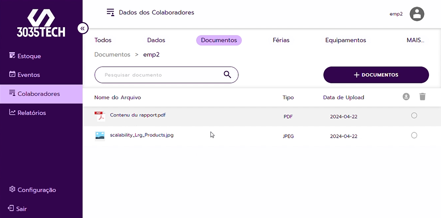Click the 3035TECH logo
This screenshot has width=441, height=218.
(x=41, y=23)
